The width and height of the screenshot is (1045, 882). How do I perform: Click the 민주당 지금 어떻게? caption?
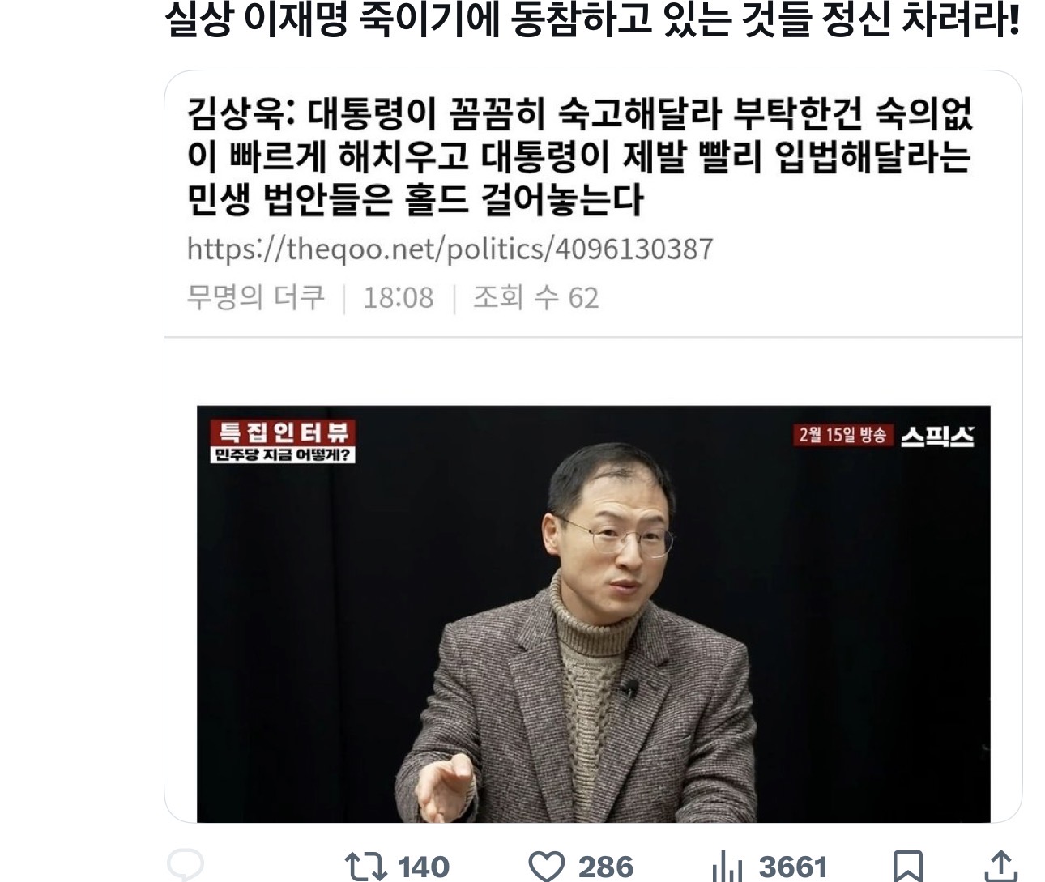tap(282, 454)
